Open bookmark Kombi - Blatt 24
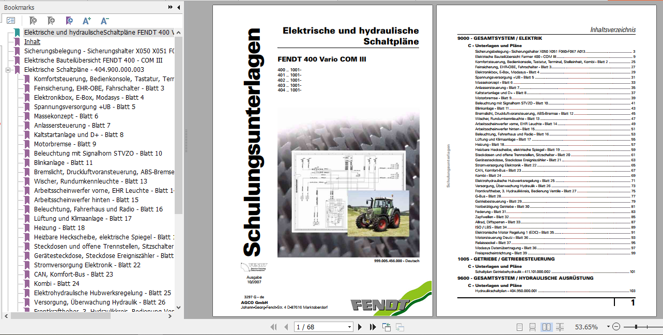Image resolution: width=663 pixels, height=335 pixels. coord(56,283)
